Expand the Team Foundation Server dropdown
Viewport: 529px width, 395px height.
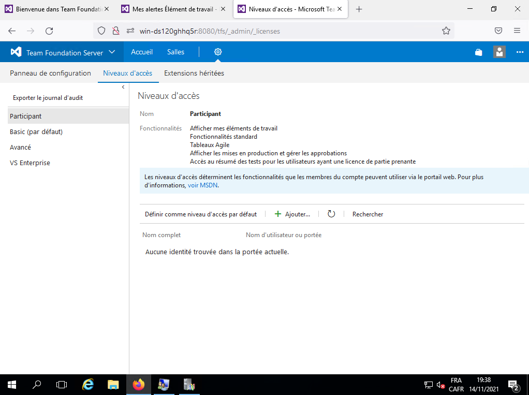(x=112, y=52)
